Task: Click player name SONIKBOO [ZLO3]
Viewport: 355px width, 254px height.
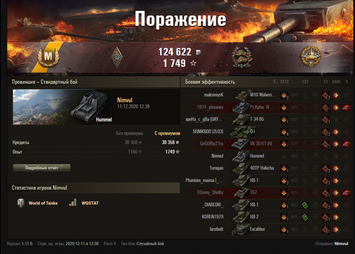Action: tap(208, 131)
